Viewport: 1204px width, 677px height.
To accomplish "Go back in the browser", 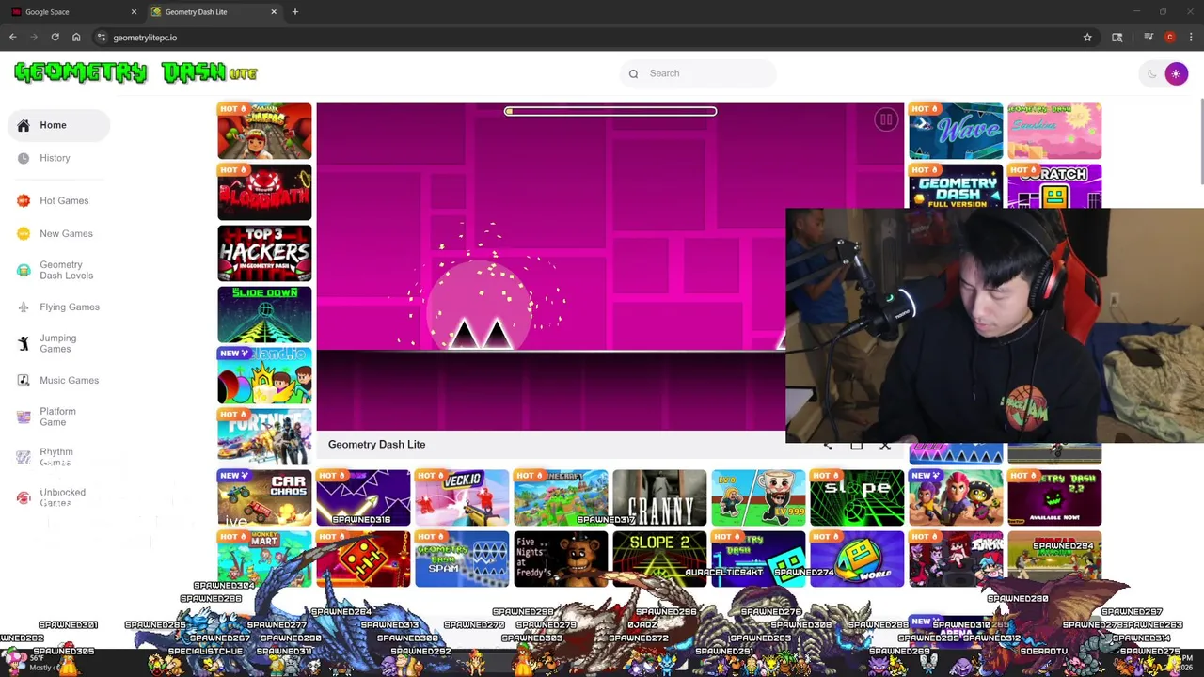I will click(12, 37).
